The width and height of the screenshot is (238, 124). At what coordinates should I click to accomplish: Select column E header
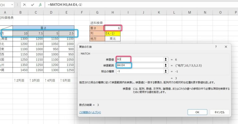[67, 13]
